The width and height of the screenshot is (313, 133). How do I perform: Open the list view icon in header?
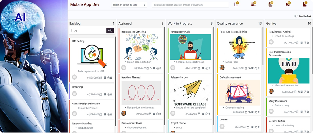[253, 4]
